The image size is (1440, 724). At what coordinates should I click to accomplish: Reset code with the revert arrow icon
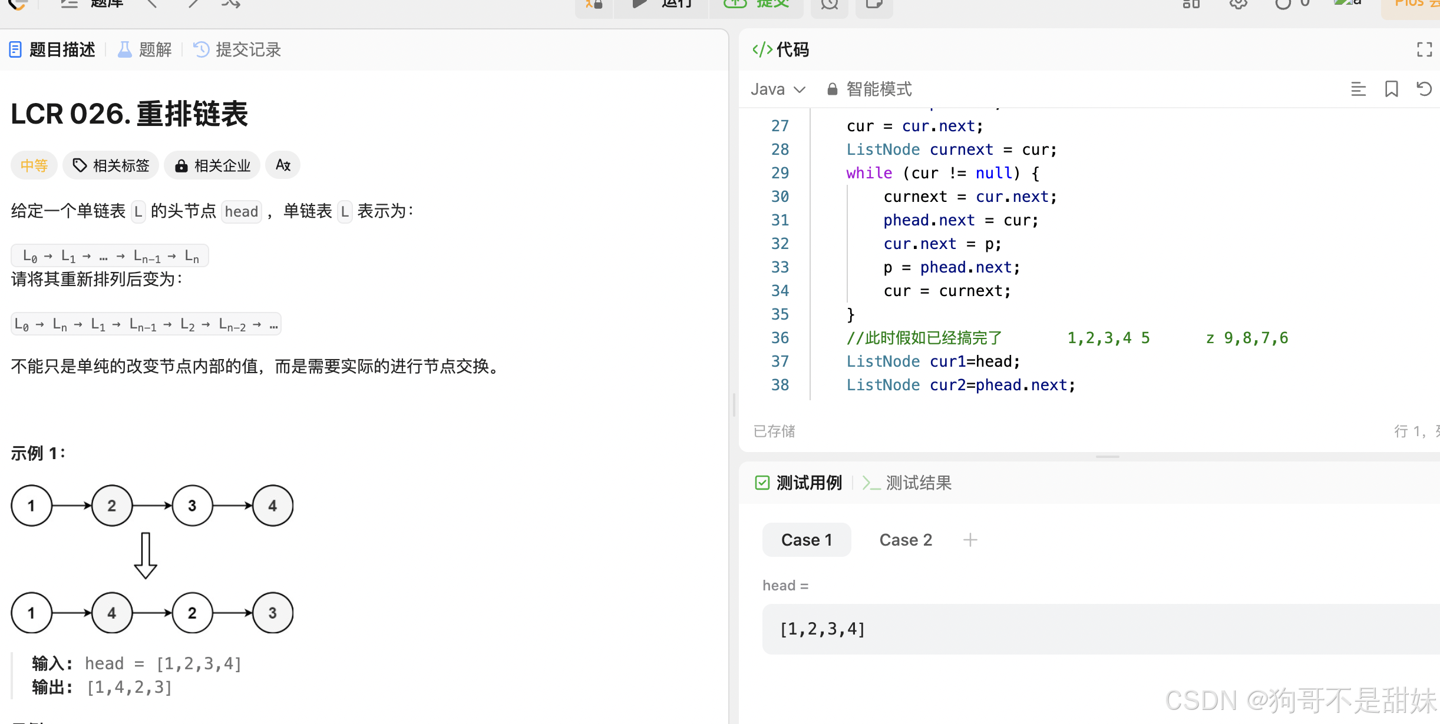pyautogui.click(x=1424, y=89)
